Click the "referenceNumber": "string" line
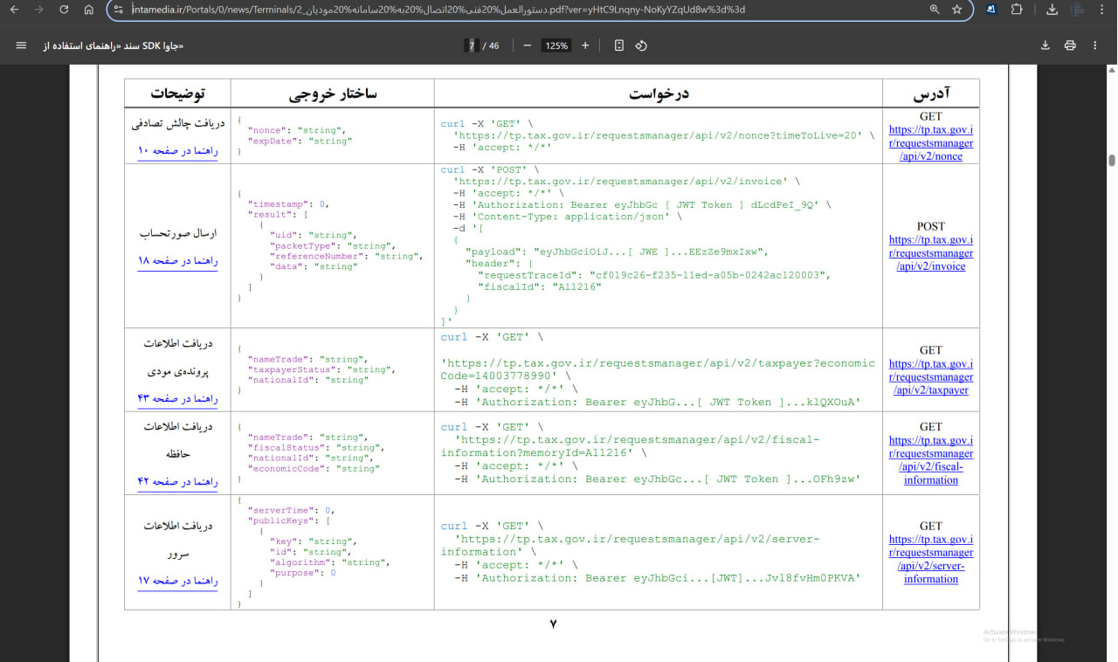The width and height of the screenshot is (1118, 662). click(x=347, y=256)
